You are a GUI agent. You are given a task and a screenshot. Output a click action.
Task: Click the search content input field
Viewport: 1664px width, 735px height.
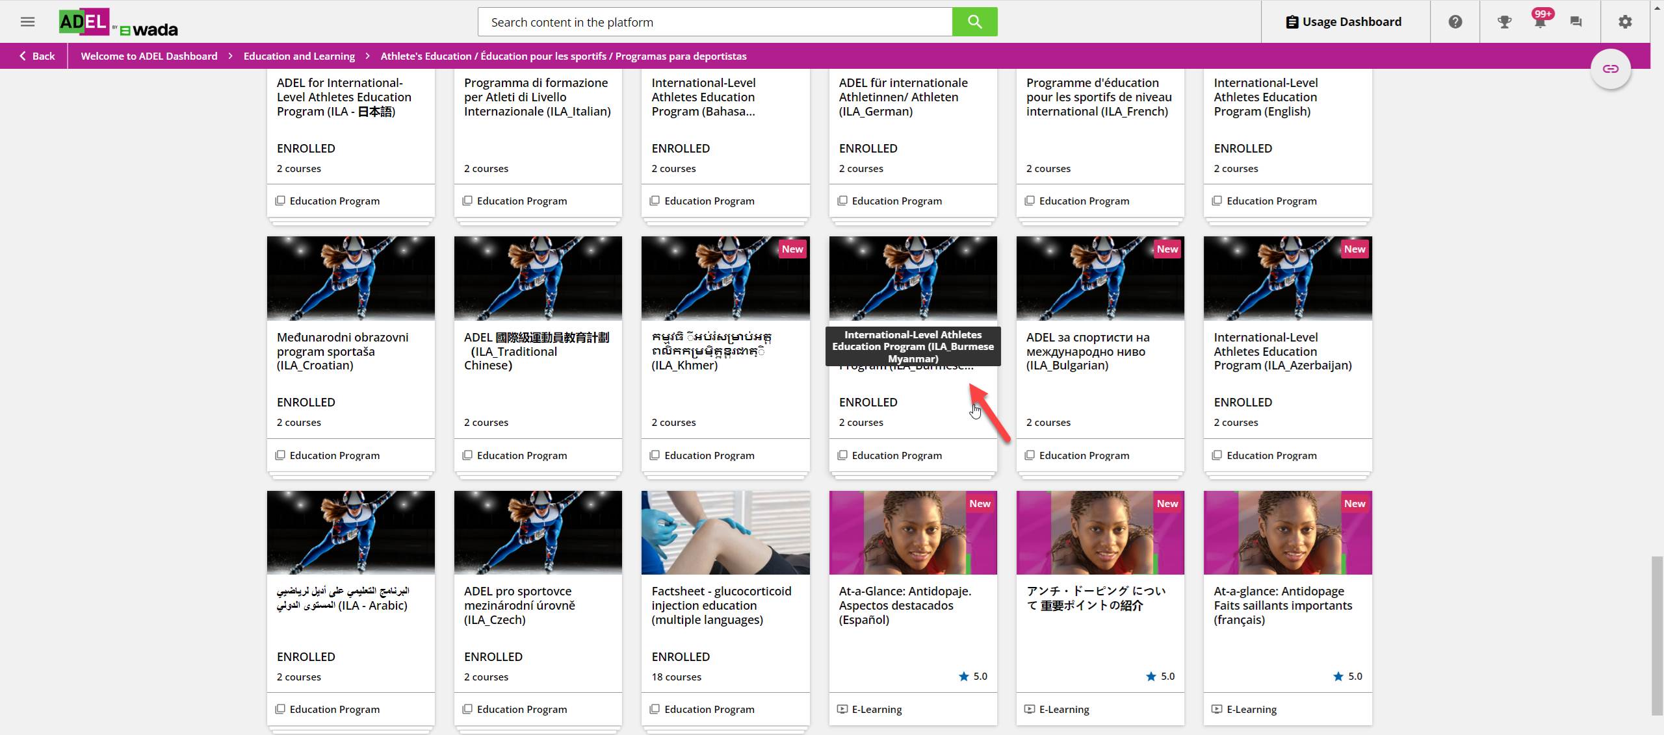[715, 22]
